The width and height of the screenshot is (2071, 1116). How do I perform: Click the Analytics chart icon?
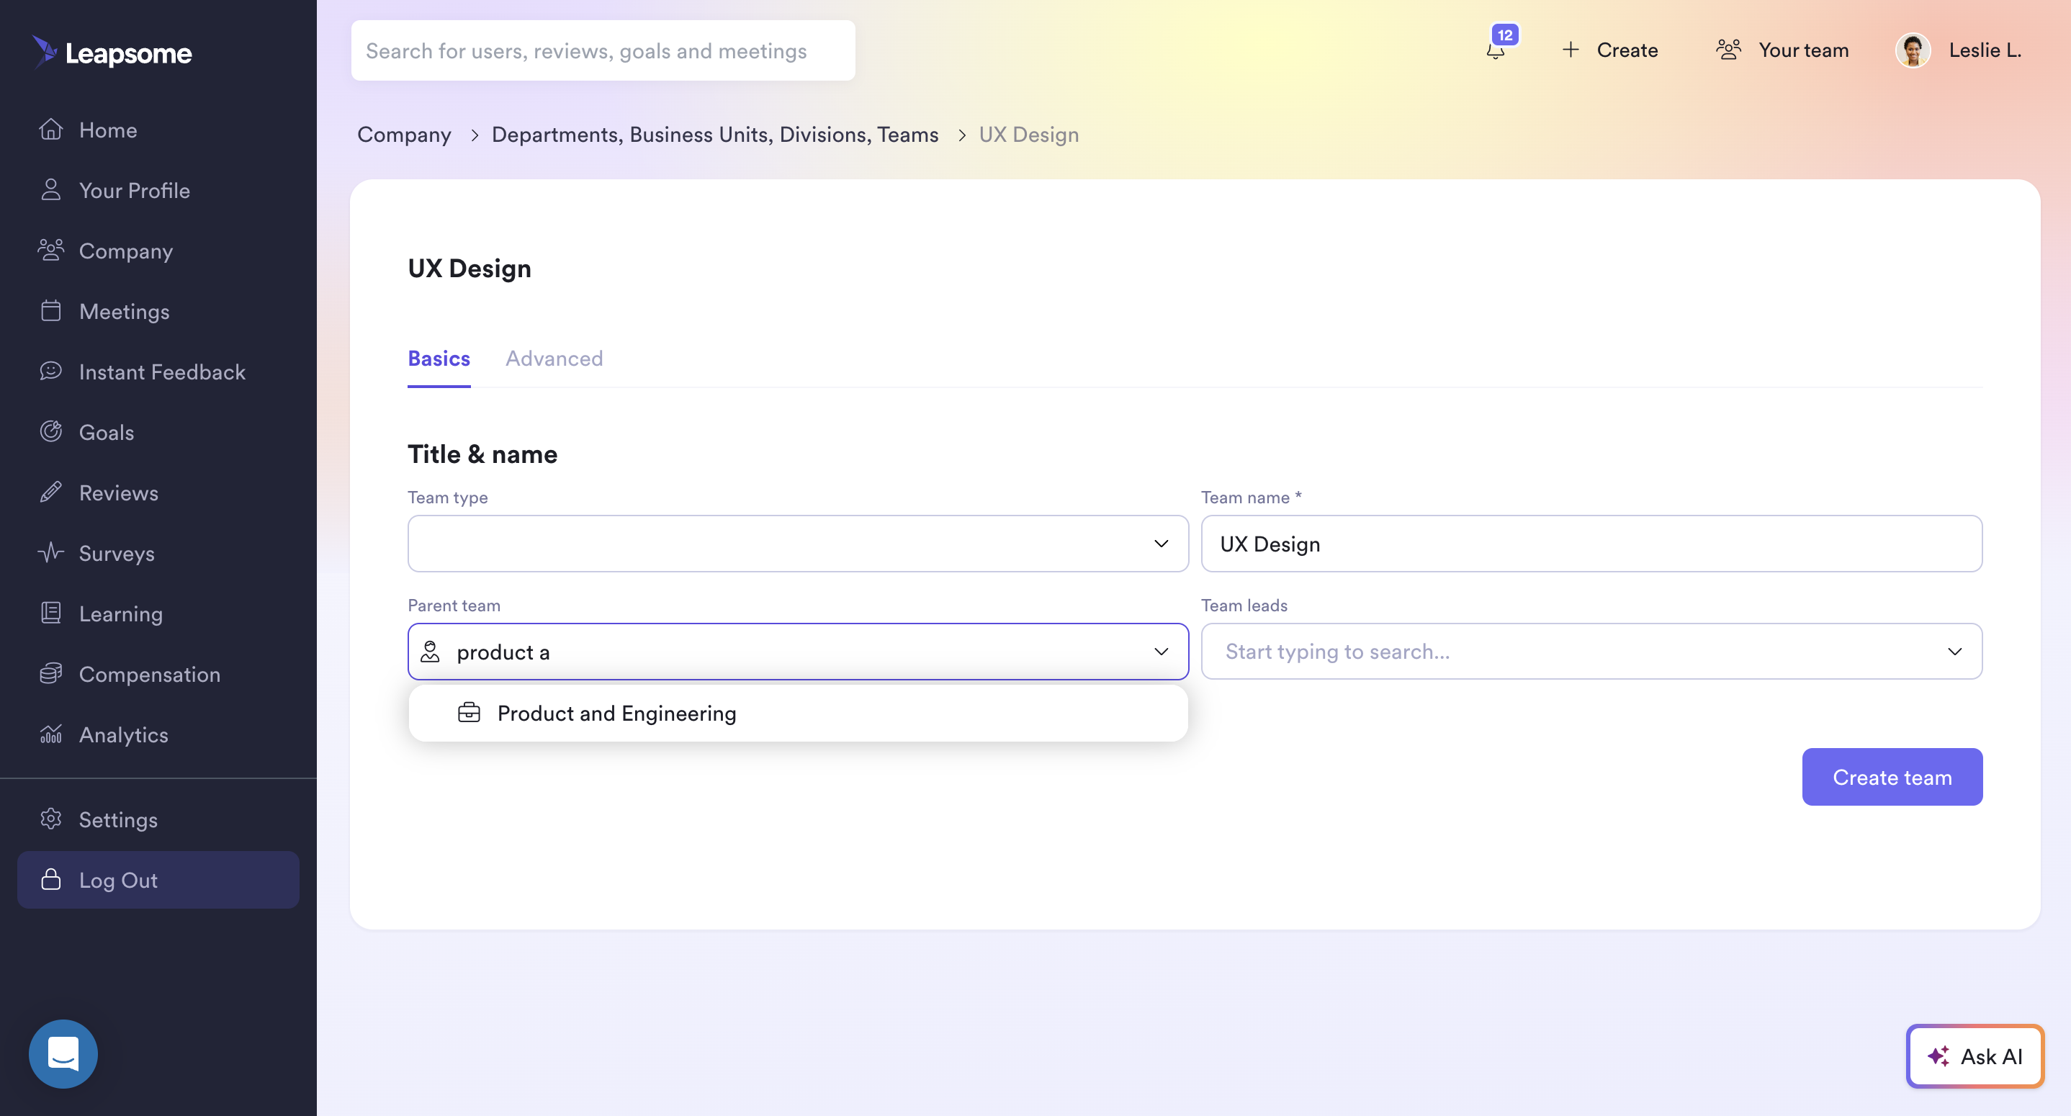tap(50, 734)
